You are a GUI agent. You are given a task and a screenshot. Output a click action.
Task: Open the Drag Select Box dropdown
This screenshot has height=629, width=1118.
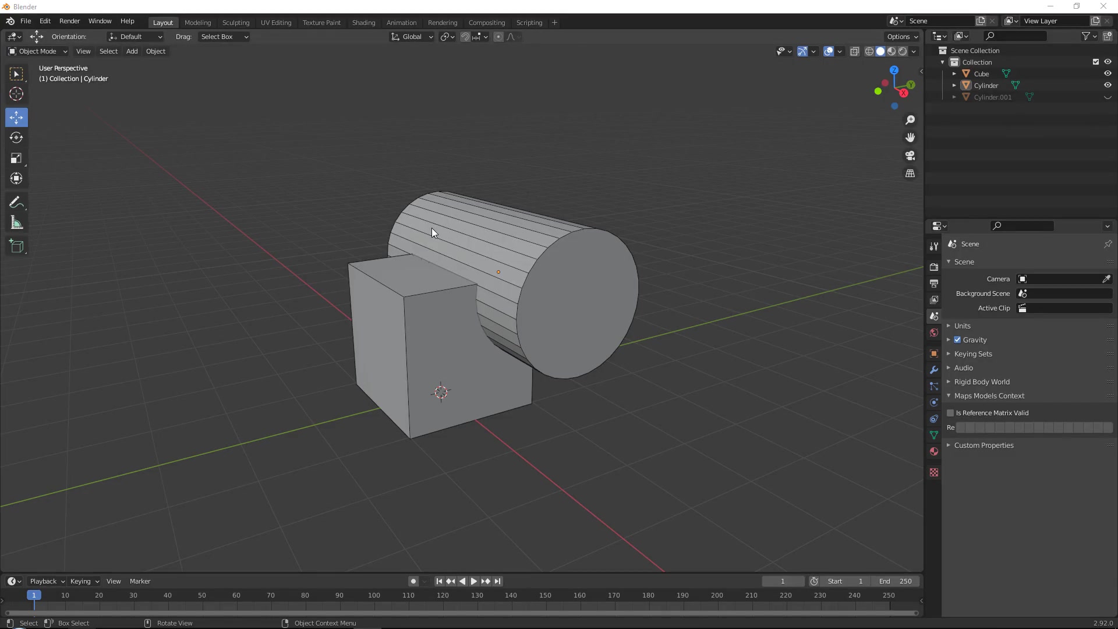pyautogui.click(x=224, y=37)
